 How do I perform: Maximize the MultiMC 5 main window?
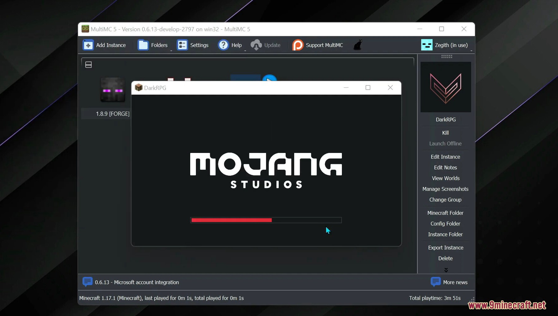click(x=442, y=29)
